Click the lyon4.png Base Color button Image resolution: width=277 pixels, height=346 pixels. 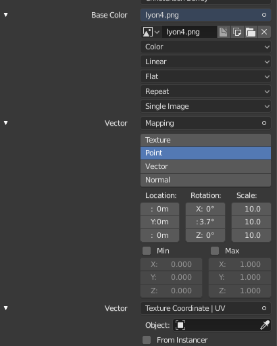pyautogui.click(x=205, y=15)
